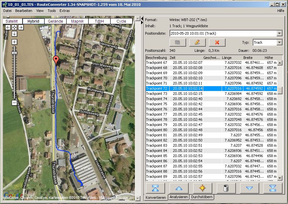This screenshot has height=204, width=288.
Task: Rename position list with pencil button
Action: (x=197, y=42)
